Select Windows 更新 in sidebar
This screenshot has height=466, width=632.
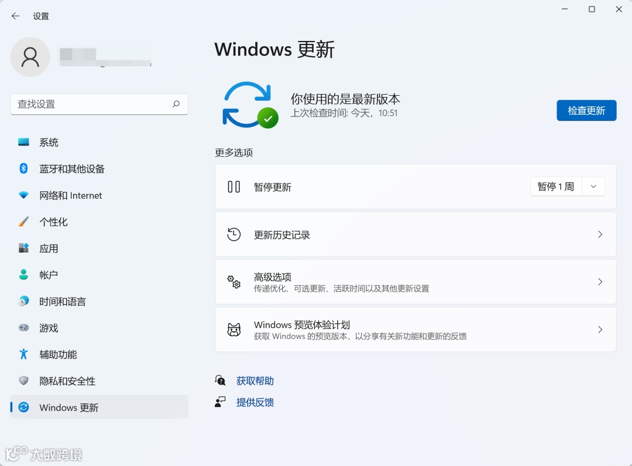pyautogui.click(x=99, y=407)
